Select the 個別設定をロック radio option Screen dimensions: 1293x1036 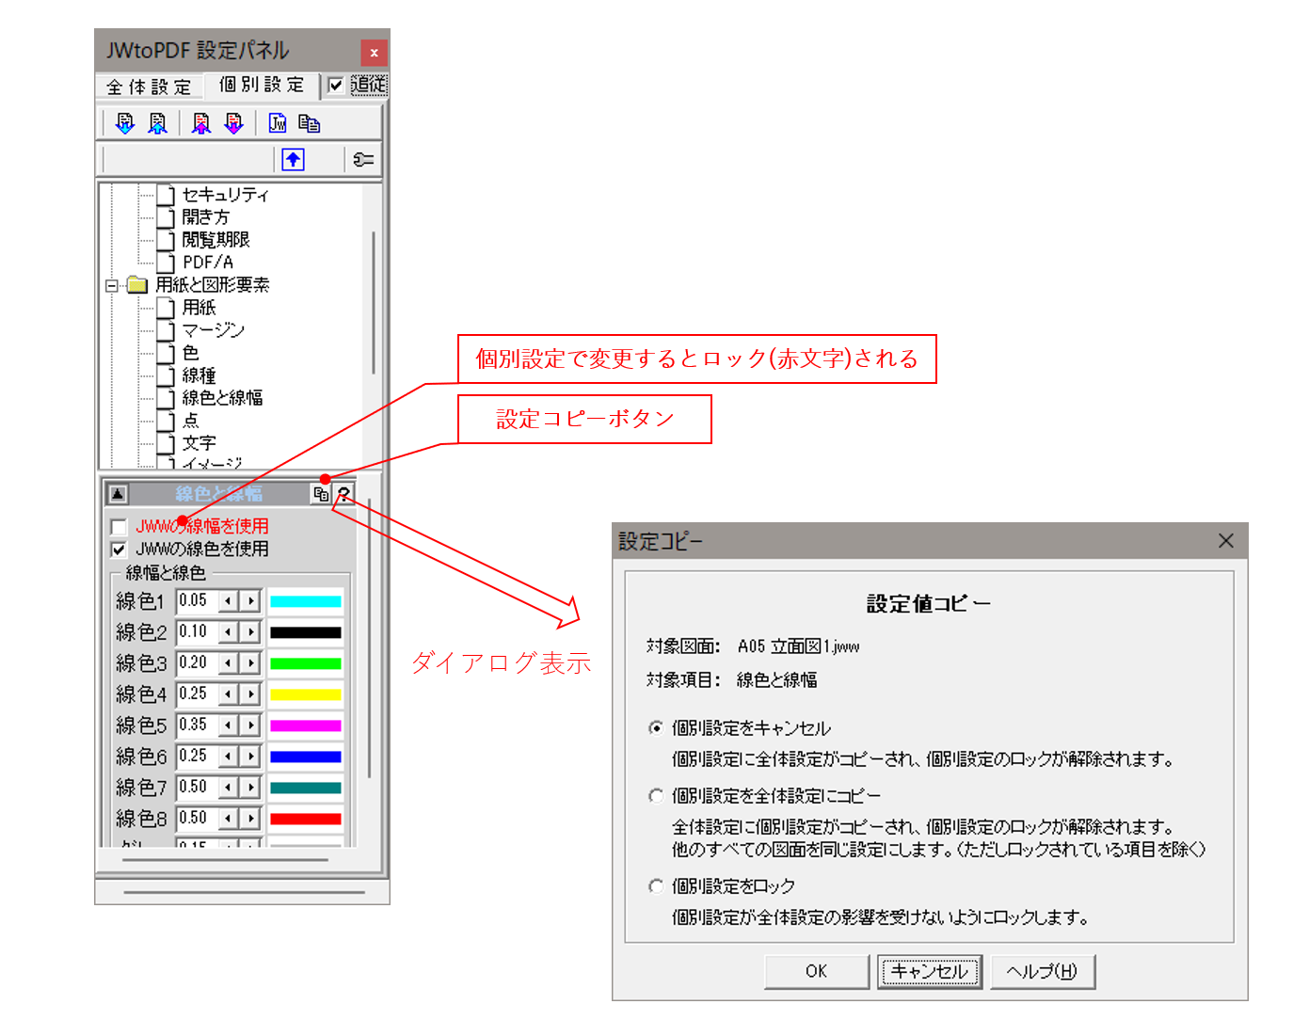click(656, 885)
